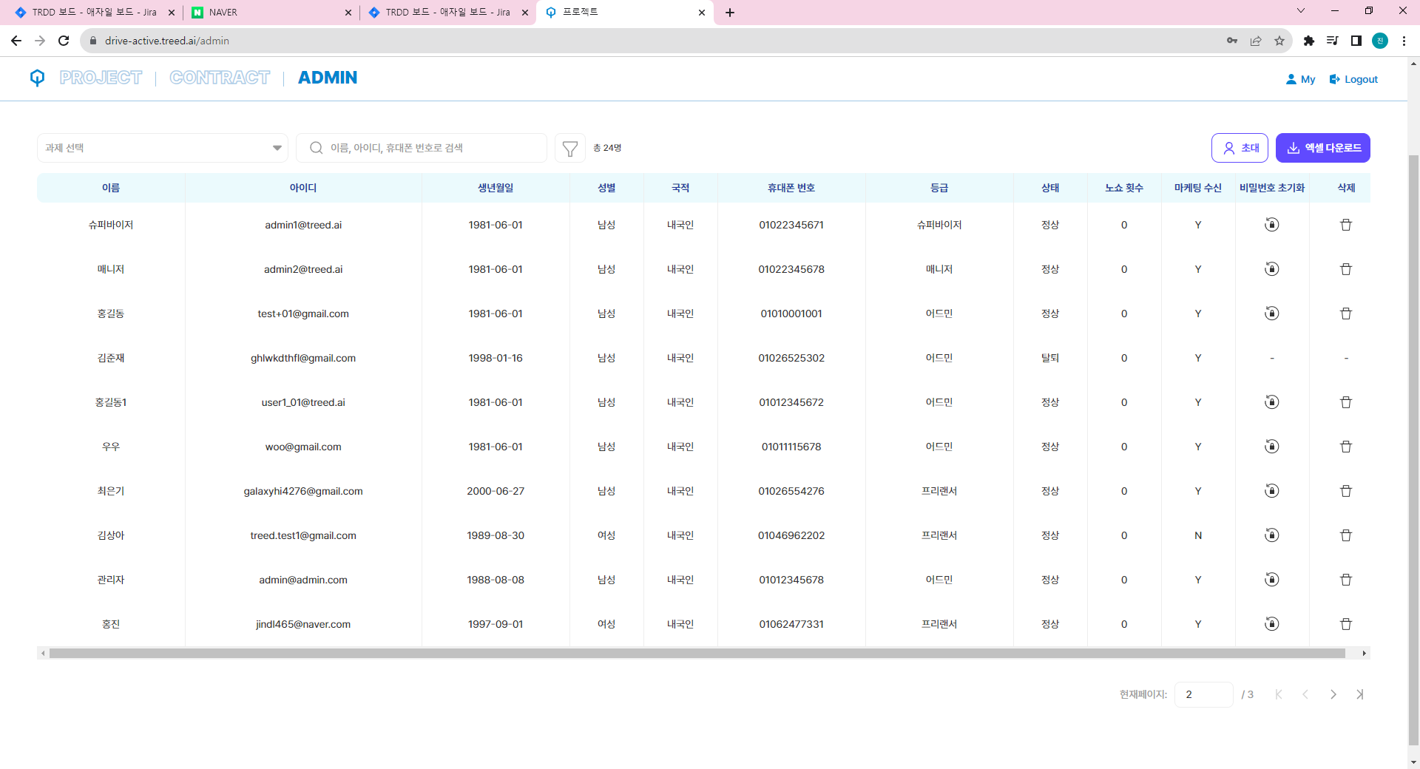Open Chrome tab search chevron
Image resolution: width=1420 pixels, height=769 pixels.
tap(1300, 11)
